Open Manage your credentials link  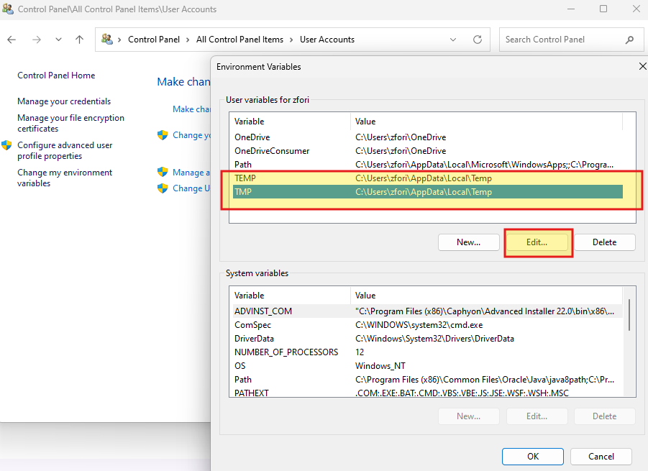64,101
